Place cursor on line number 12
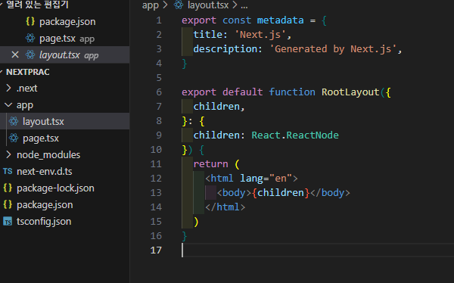Image resolution: width=454 pixels, height=283 pixels. click(x=156, y=178)
